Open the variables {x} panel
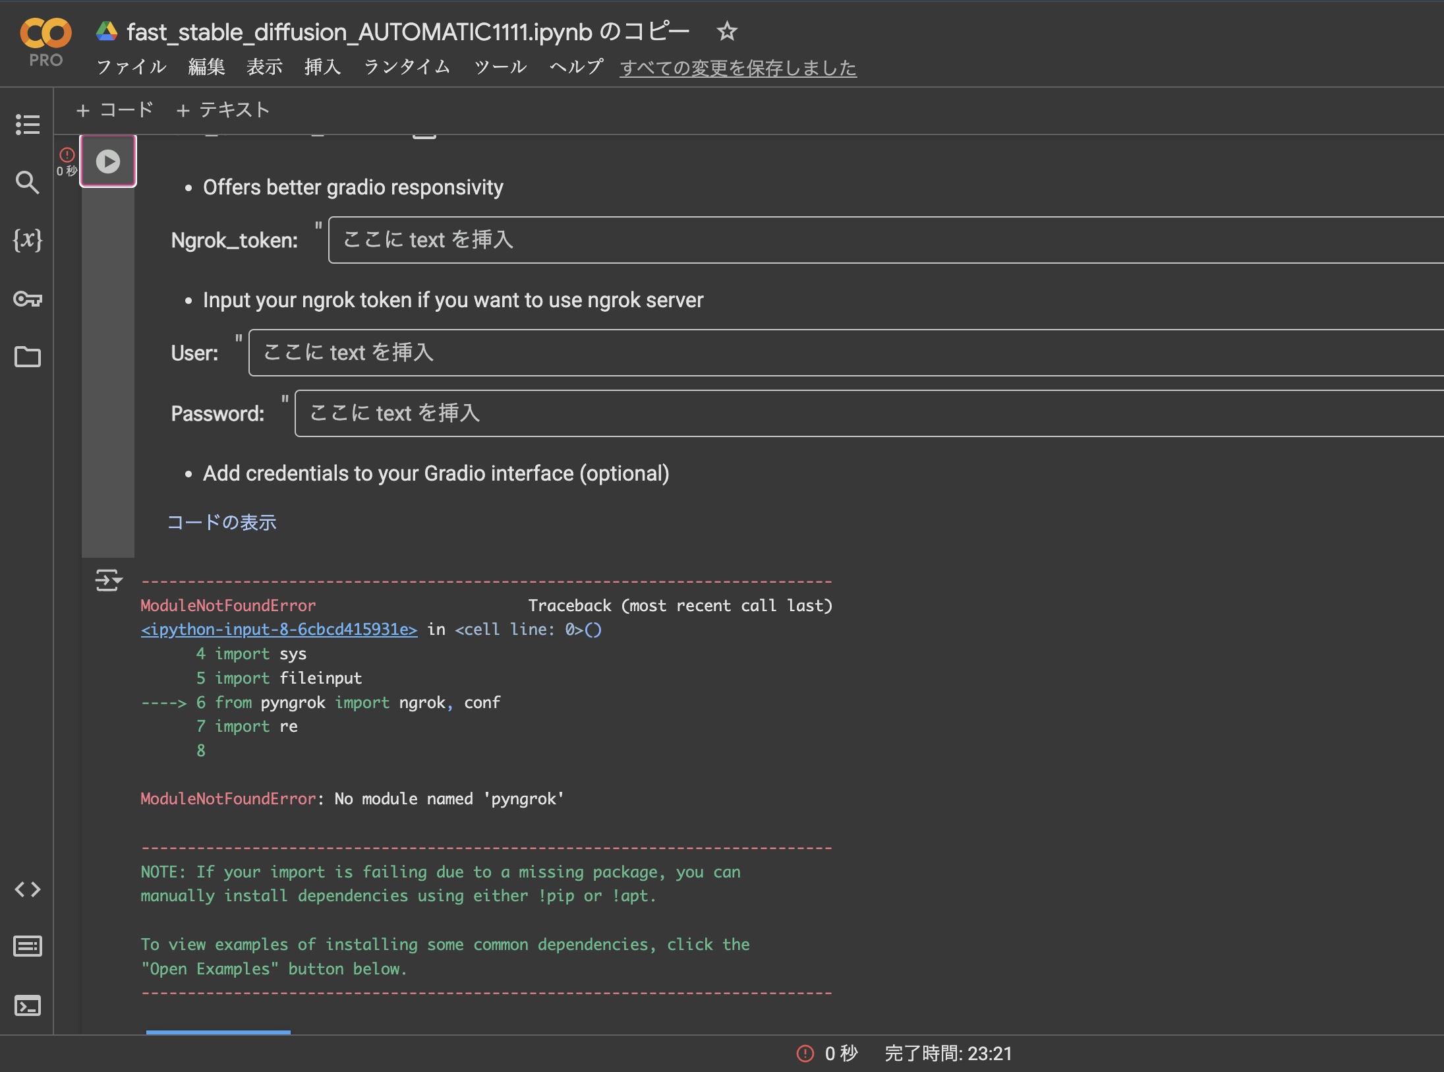 point(28,239)
